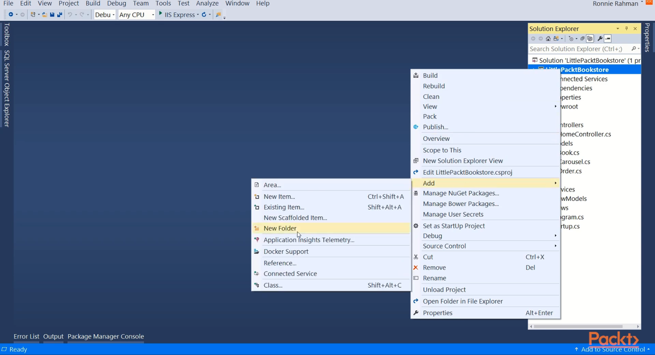Click the Properties wrench icon in the context menu
655x355 pixels.
coord(416,313)
